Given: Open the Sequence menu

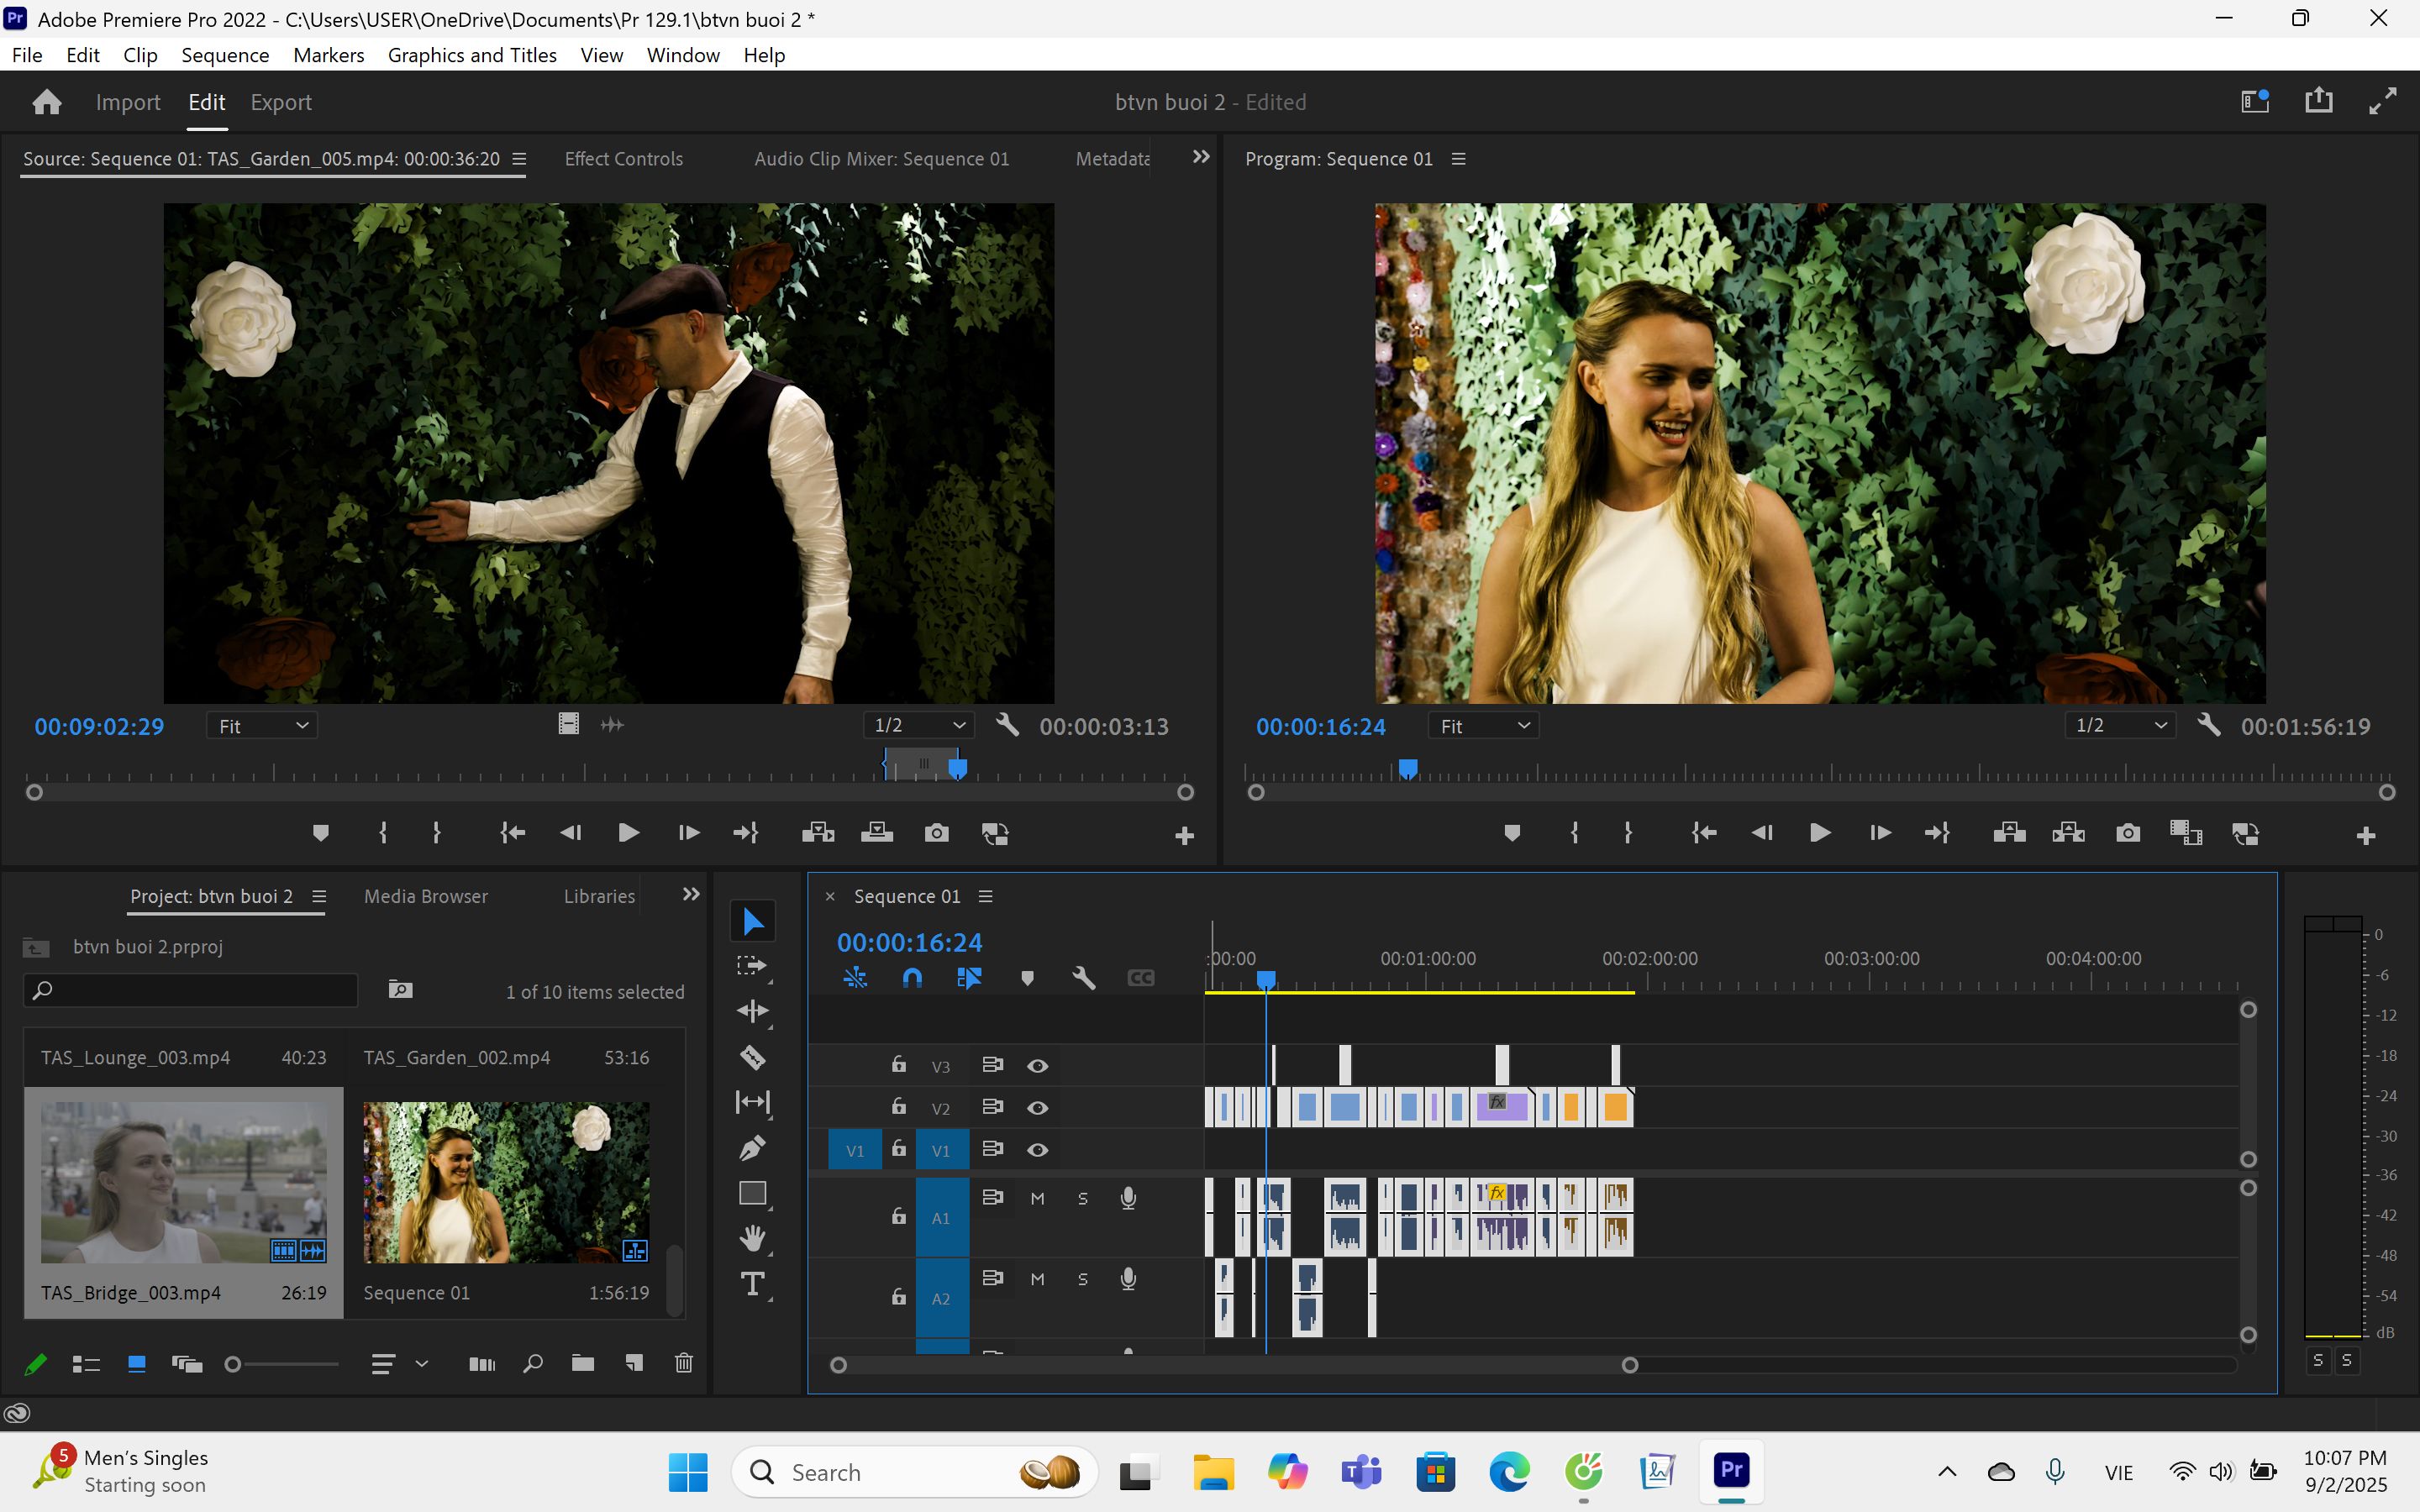Looking at the screenshot, I should [x=225, y=55].
